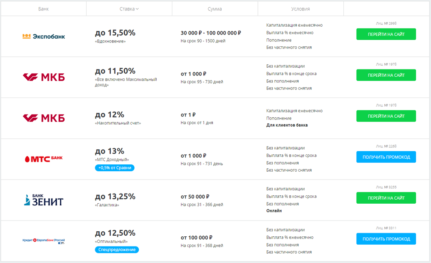Click «Перейти на сайт» for Банк Зенит
Viewport: 431px width, 263px height.
point(386,198)
